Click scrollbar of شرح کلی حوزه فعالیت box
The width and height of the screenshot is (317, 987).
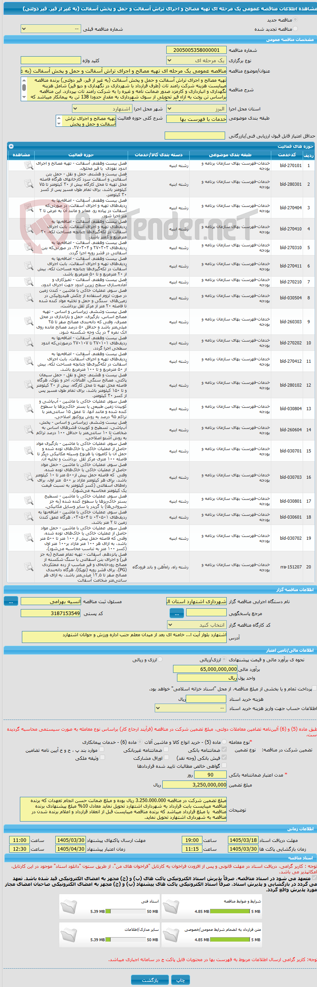pos(59,121)
